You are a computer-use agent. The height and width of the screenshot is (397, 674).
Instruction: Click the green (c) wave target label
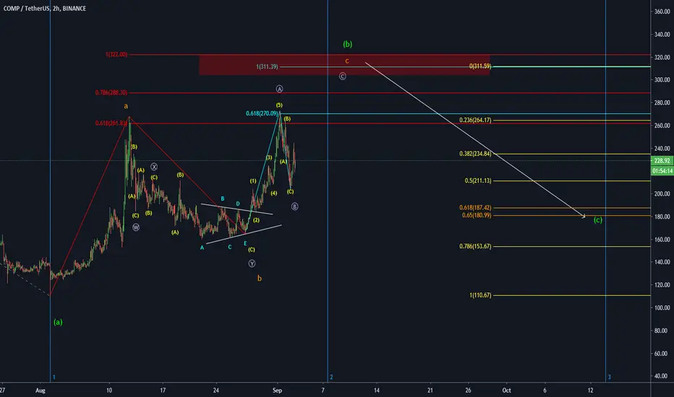598,220
